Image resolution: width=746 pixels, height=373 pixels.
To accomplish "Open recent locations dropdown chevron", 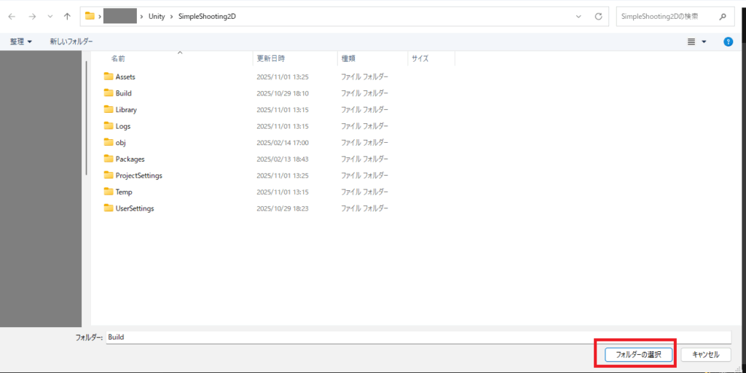I will click(50, 16).
